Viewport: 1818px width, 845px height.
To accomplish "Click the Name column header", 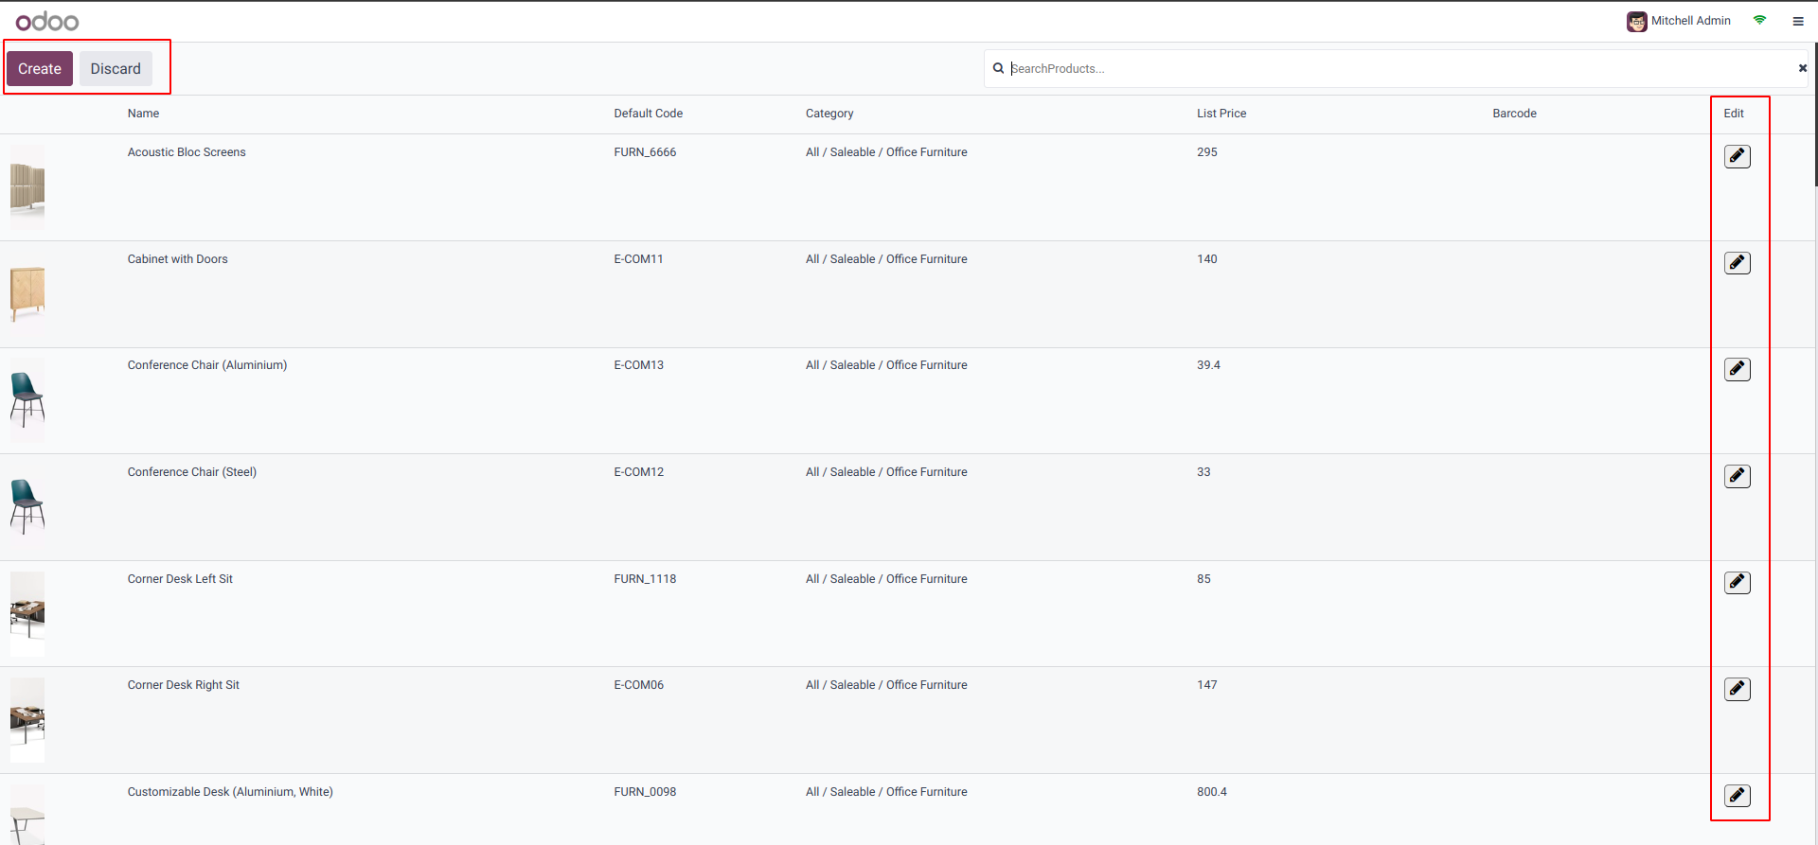I will 143,114.
